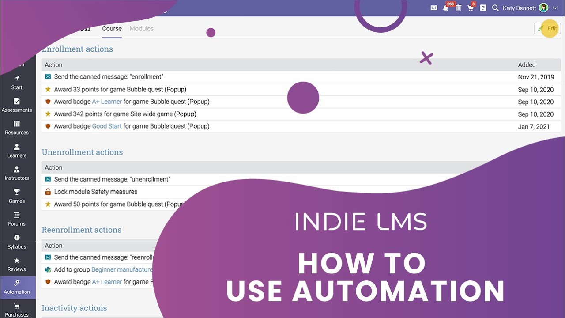Open A+ Learner badge link in Enrollment actions
This screenshot has width=565, height=318.
(107, 102)
